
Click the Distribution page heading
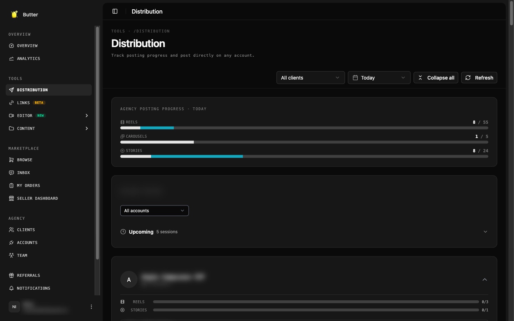coord(138,44)
